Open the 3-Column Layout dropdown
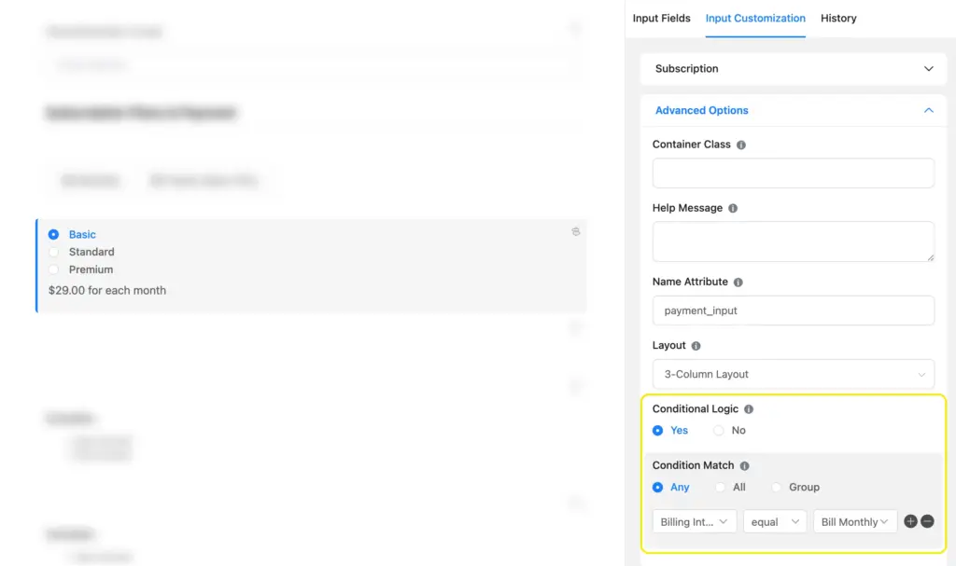The image size is (956, 566). point(793,374)
